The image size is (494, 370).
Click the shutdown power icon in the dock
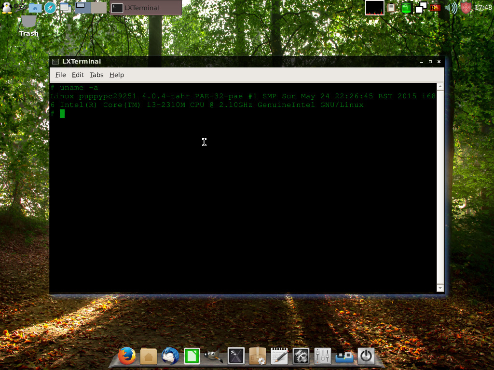pos(366,357)
